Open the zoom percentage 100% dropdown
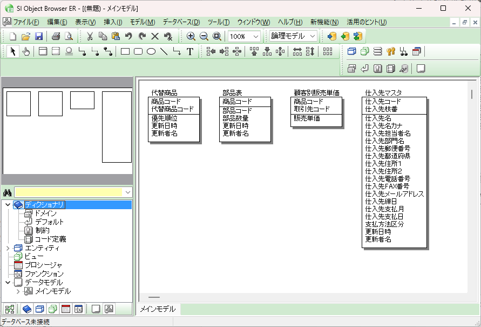Viewport: 481px width, 327px height. coord(256,37)
